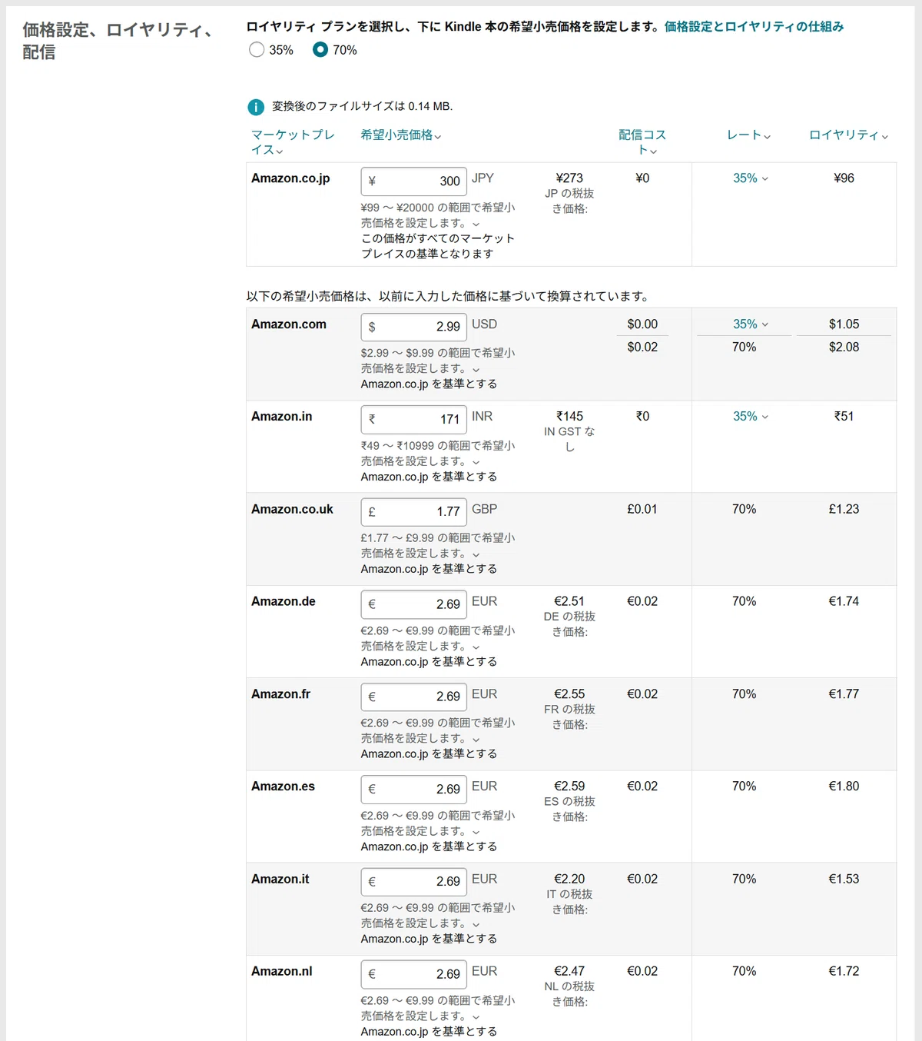The height and width of the screenshot is (1041, 922).
Task: Click the €2.47 NL tax-excluded price
Action: pos(569,971)
